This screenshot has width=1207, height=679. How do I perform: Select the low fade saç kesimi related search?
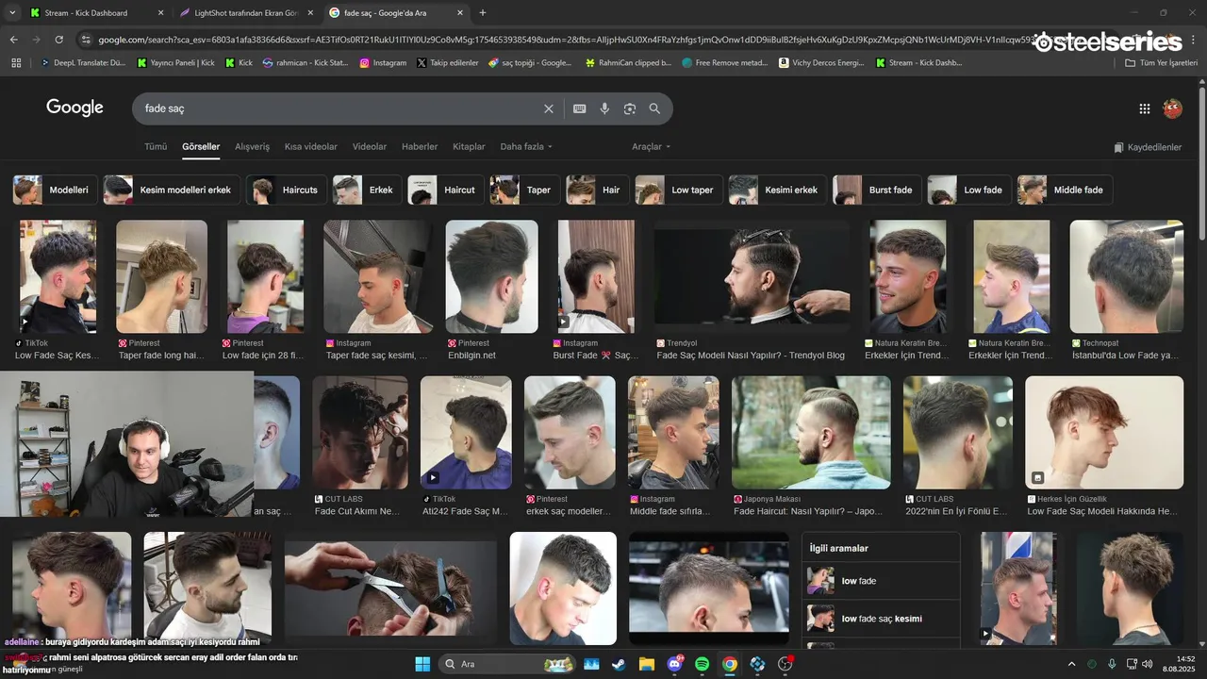(881, 619)
